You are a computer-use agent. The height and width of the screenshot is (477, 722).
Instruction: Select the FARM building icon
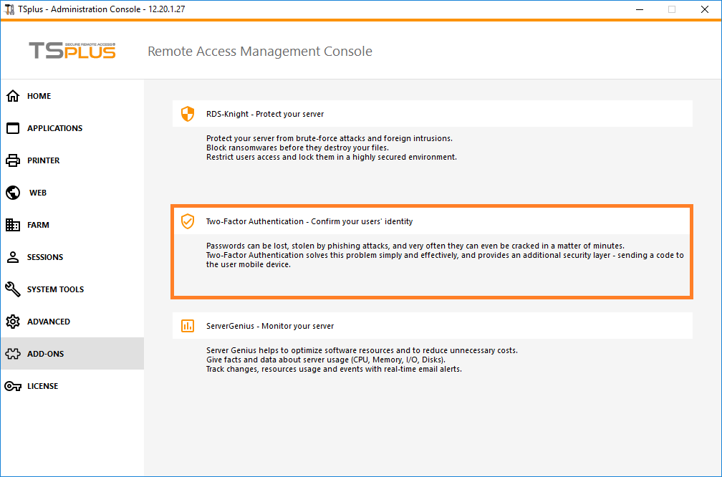13,224
